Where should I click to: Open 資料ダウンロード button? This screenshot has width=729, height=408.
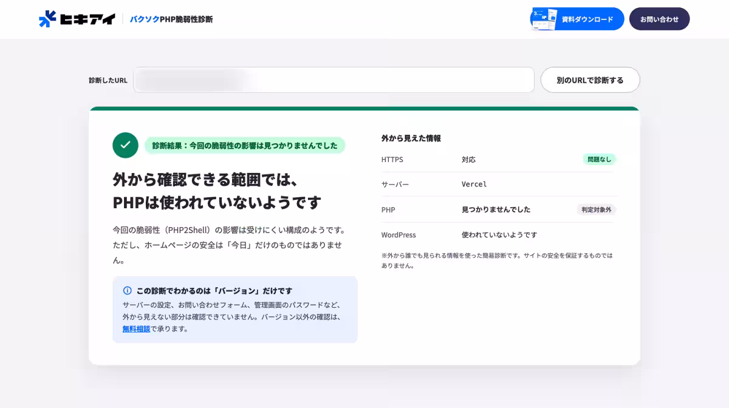click(x=577, y=19)
